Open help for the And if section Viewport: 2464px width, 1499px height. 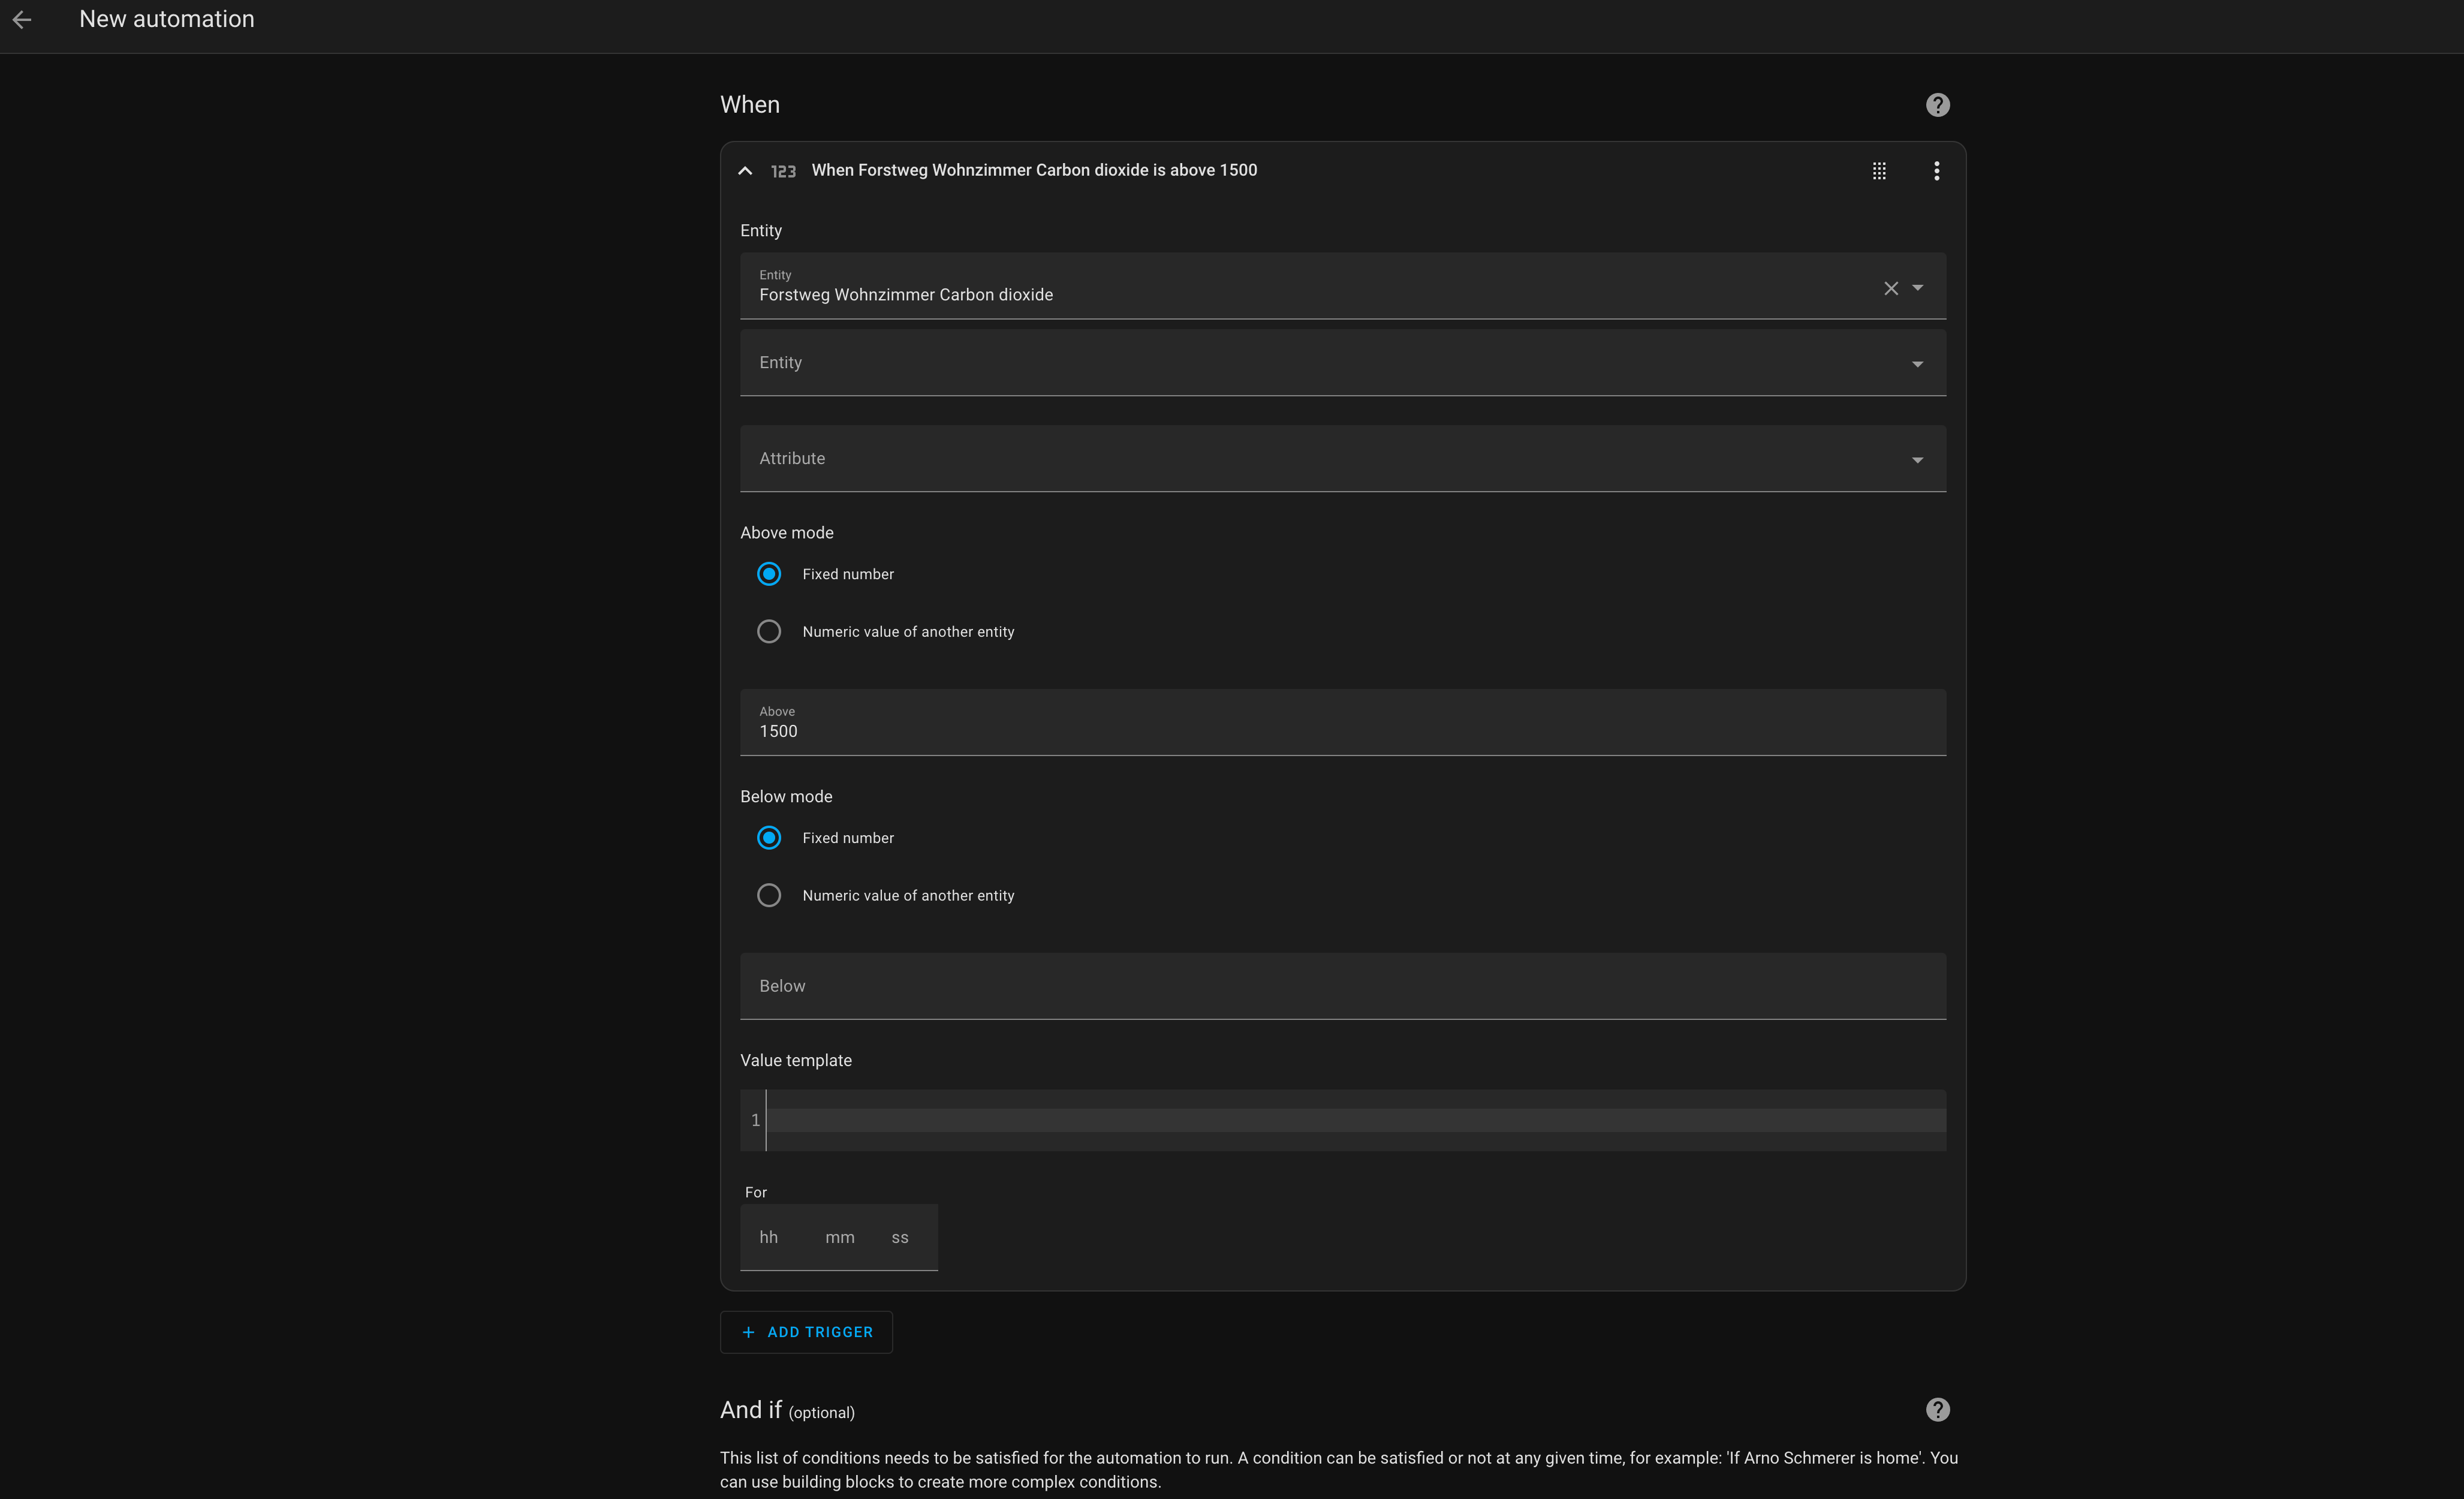tap(1937, 1409)
